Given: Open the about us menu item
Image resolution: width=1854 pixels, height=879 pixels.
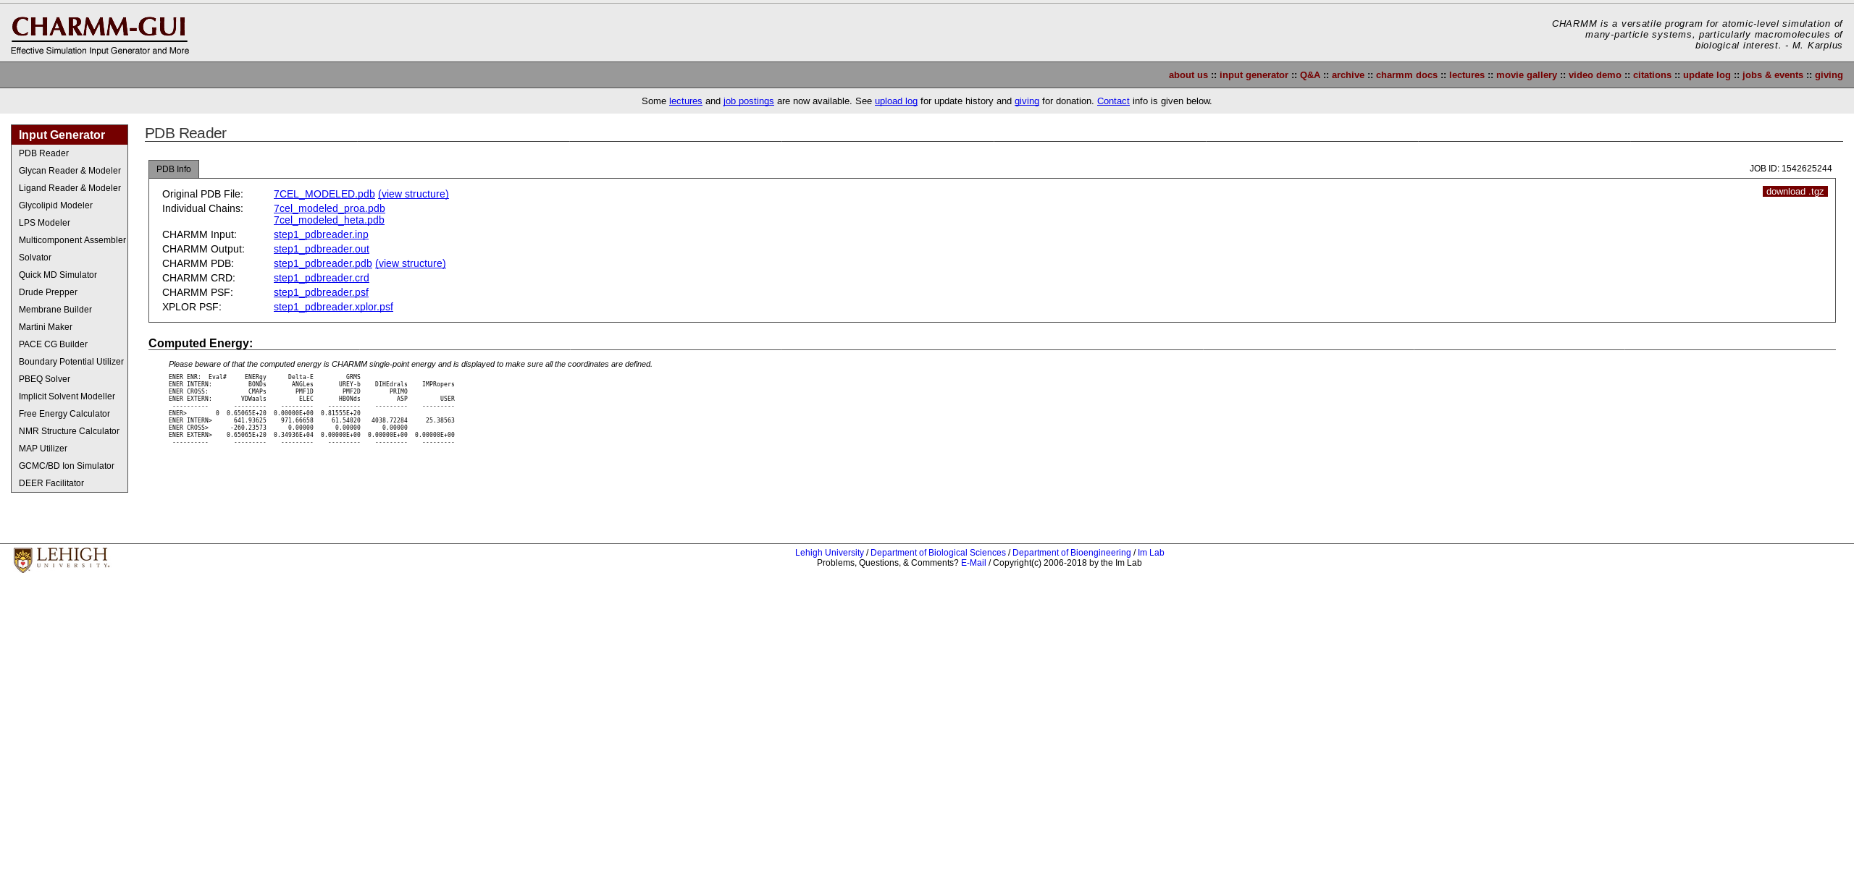Looking at the screenshot, I should (1188, 75).
